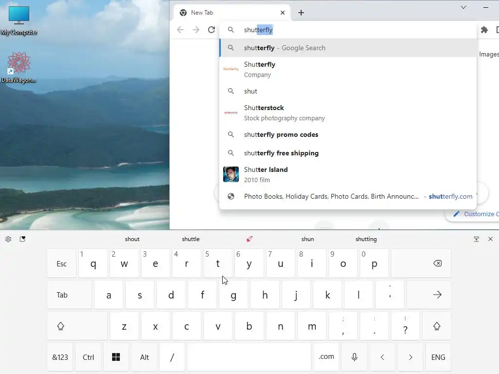
Task: Tap the Windows logo key
Action: (x=116, y=357)
